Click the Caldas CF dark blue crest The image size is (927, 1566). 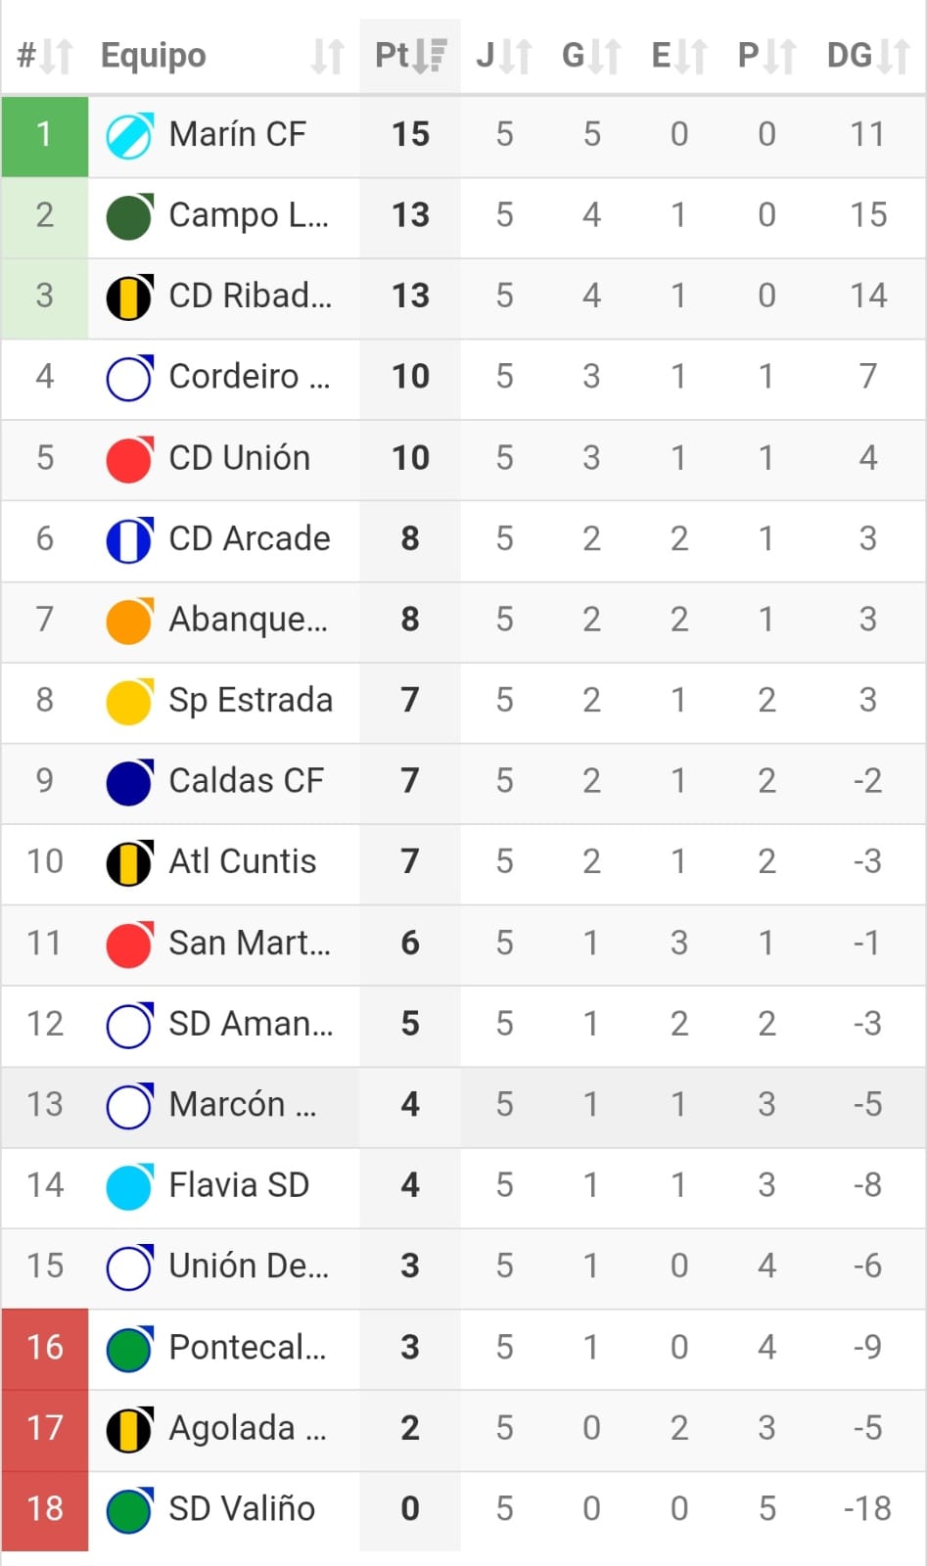click(128, 782)
